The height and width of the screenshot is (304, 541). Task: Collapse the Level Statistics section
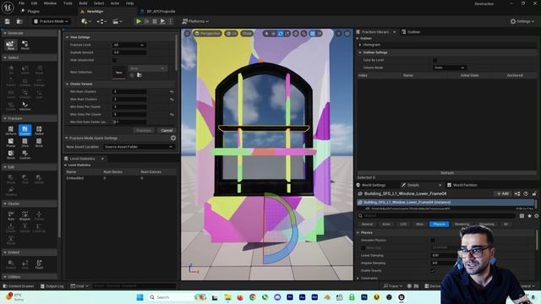(66, 166)
